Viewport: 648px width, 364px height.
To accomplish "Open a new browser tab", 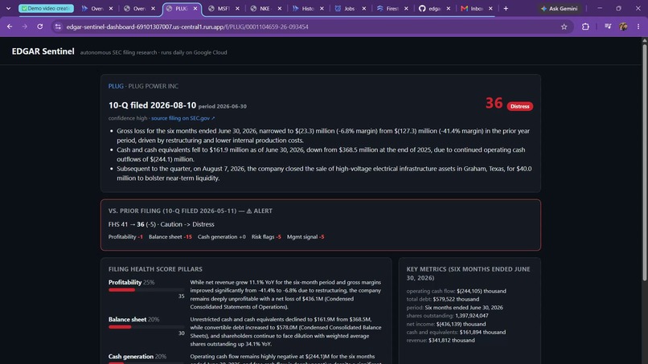I will [506, 8].
